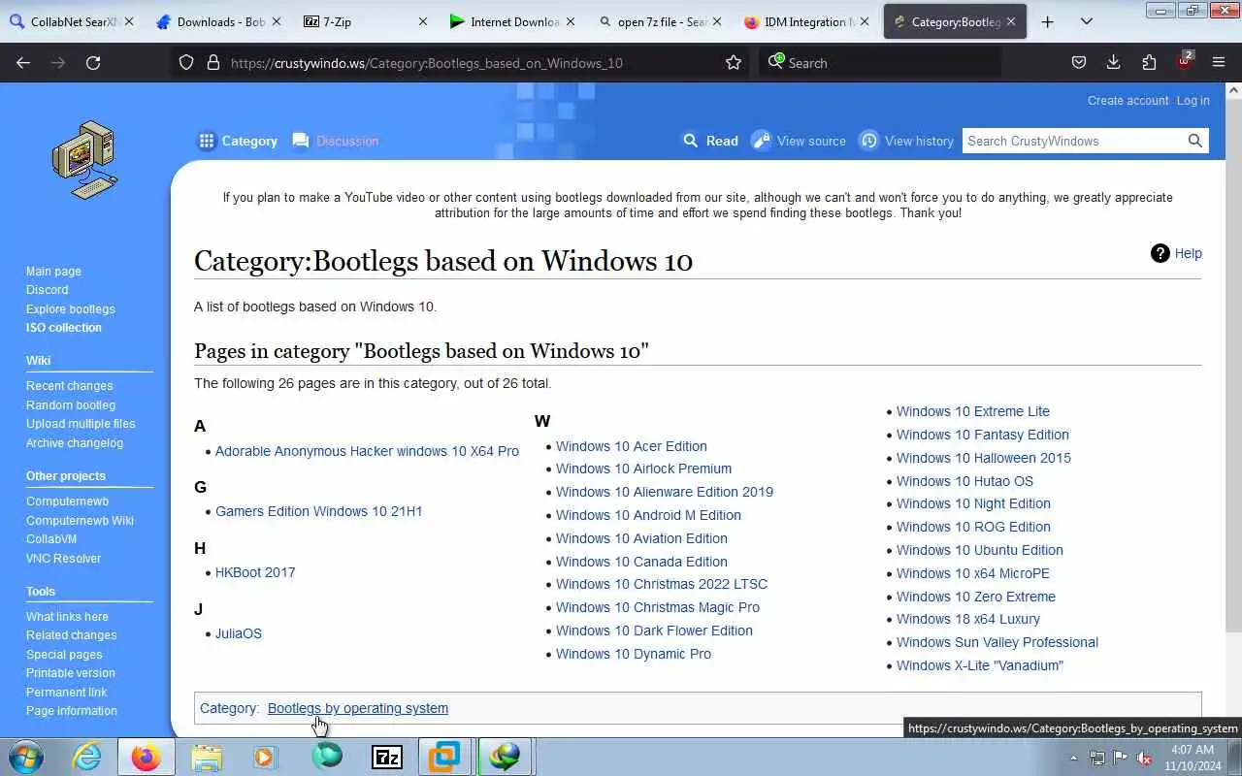Open Windows 10 Hutao OS
Screen dimensions: 1242x776
point(964,481)
